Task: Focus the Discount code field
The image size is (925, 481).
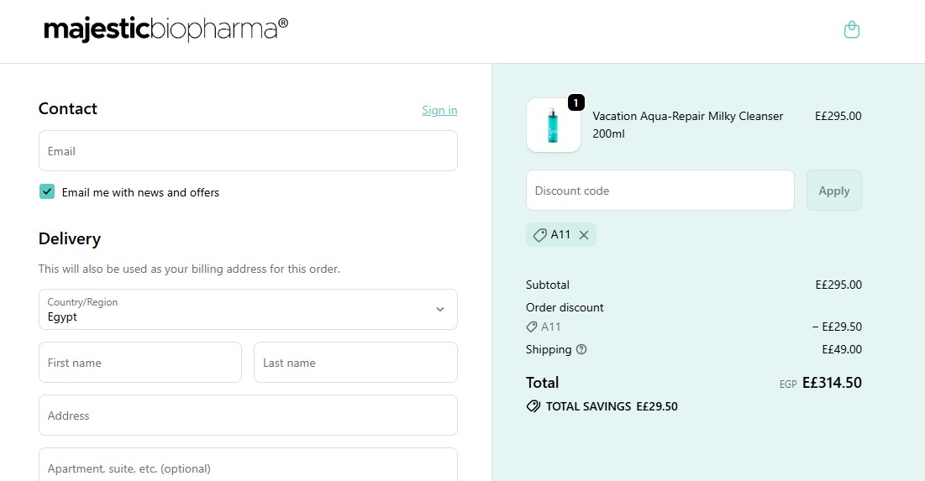Action: (x=660, y=191)
